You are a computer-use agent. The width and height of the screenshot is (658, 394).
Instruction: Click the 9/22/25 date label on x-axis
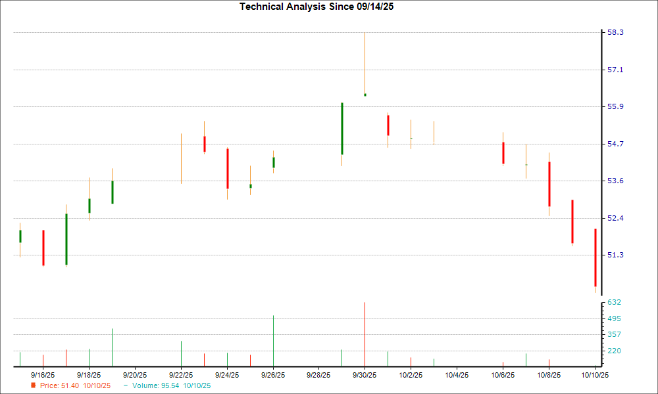[x=181, y=375]
